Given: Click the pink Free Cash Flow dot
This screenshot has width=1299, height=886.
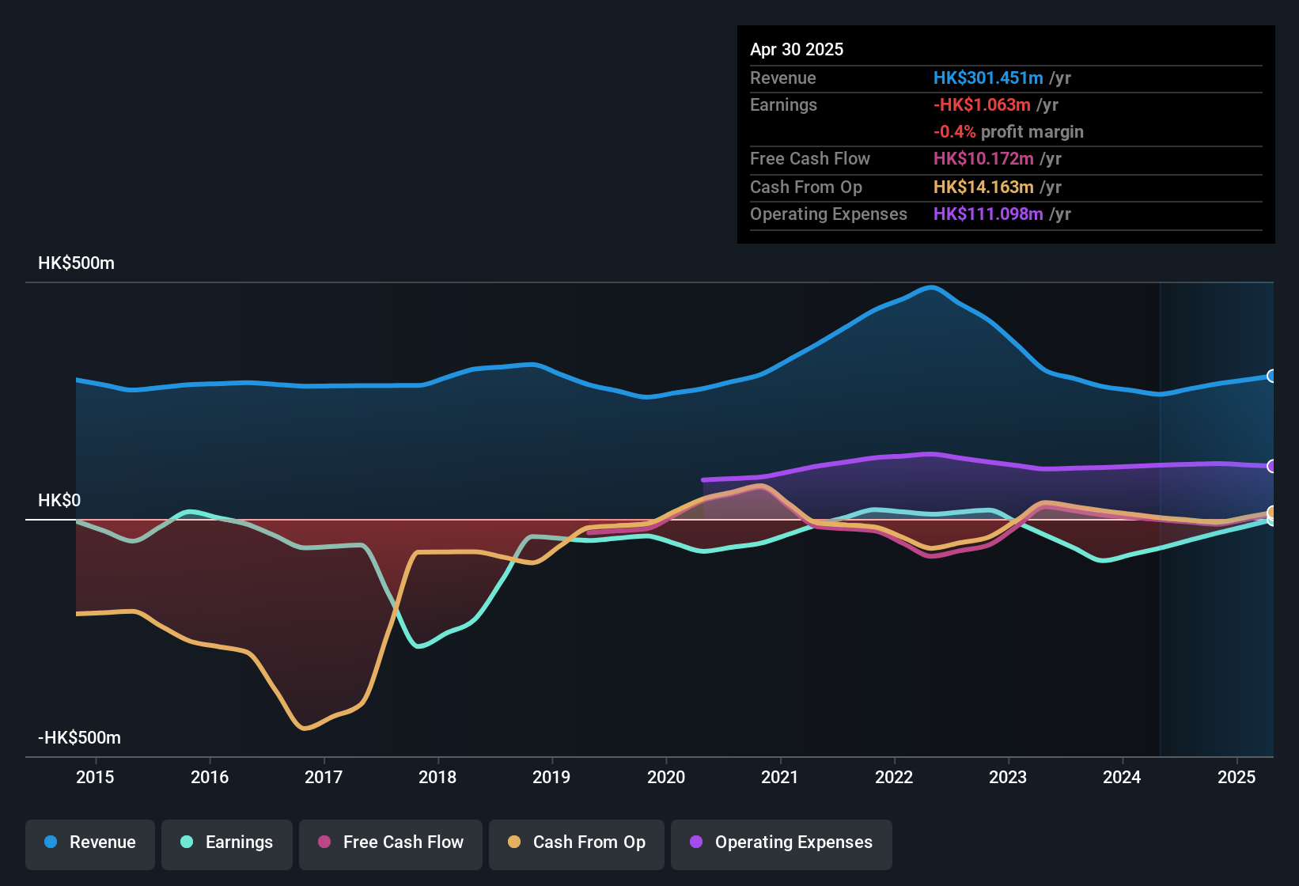Looking at the screenshot, I should tap(324, 842).
